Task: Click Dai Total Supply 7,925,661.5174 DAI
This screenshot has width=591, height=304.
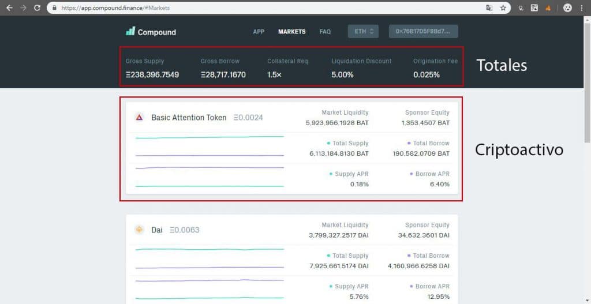Action: pyautogui.click(x=339, y=266)
